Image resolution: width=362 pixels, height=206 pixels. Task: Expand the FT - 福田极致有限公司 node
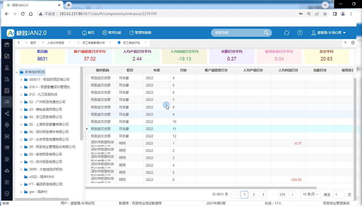pyautogui.click(x=21, y=184)
